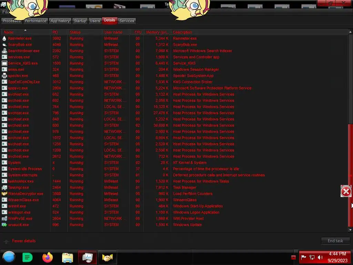Image resolution: width=353 pixels, height=265 pixels.
Task: Click the Windows Update description
Action: tap(187, 225)
